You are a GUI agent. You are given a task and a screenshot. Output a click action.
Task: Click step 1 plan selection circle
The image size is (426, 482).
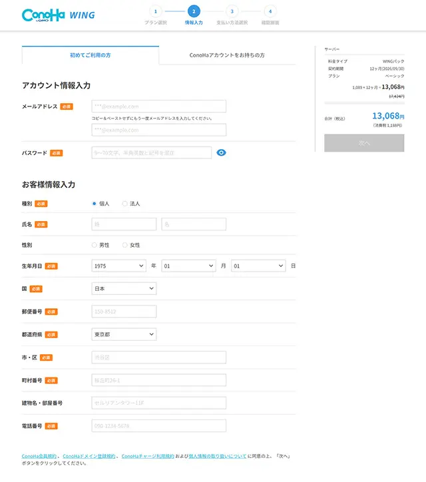156,11
